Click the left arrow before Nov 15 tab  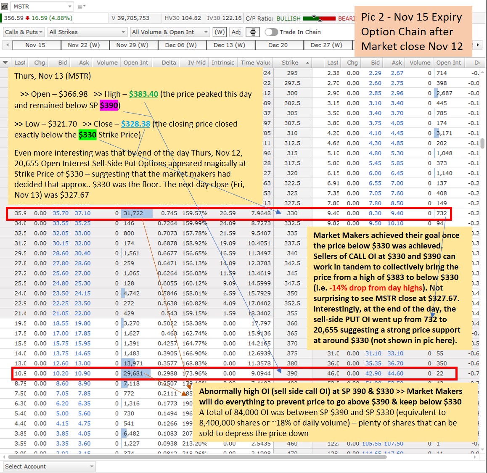coord(8,45)
